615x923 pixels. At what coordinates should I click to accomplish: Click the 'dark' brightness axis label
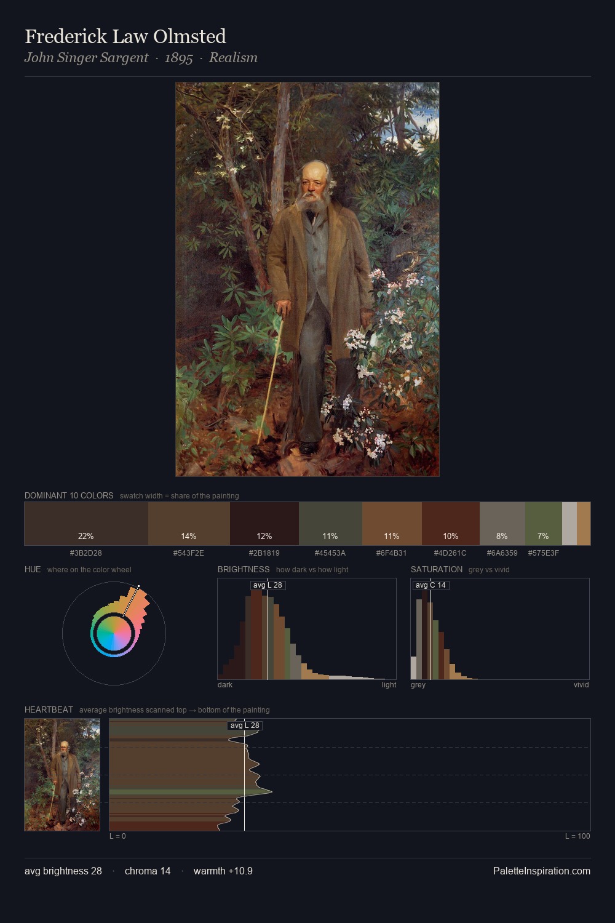[x=225, y=685]
